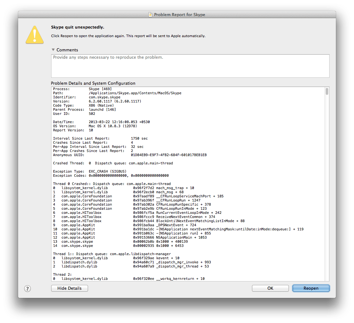
Task: Click the Exception Codes line
Action: click(111, 175)
